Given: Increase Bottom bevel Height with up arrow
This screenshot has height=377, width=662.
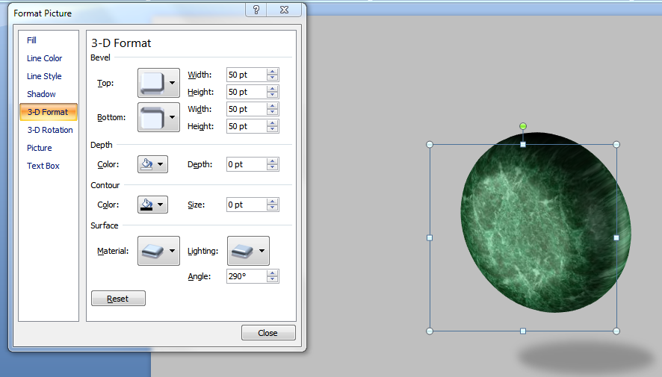Looking at the screenshot, I should coord(273,123).
